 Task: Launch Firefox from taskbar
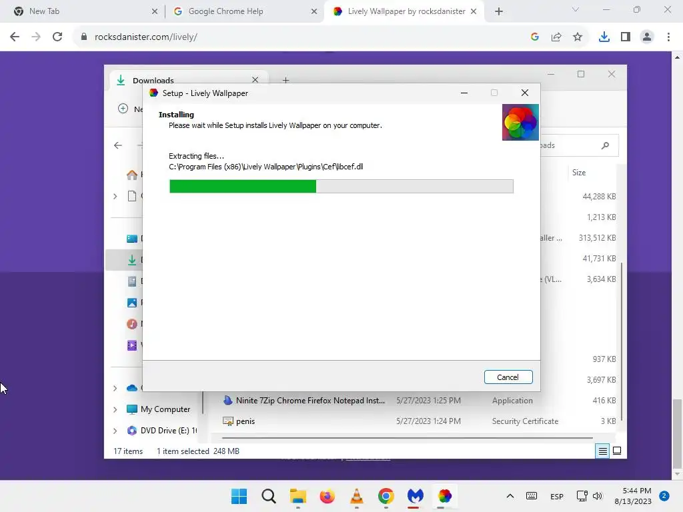coord(327,496)
